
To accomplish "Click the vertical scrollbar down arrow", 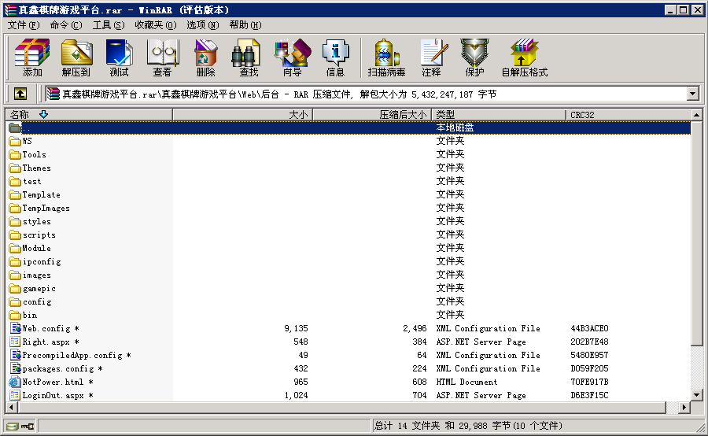I will (x=696, y=394).
